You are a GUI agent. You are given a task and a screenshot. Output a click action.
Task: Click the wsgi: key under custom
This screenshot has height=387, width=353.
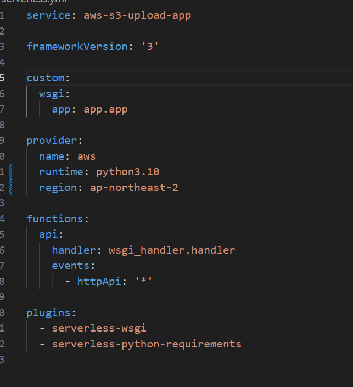coord(54,94)
